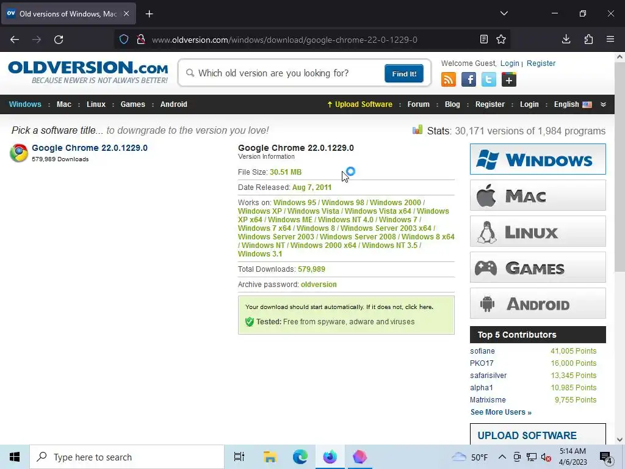
Task: Click the Google Chrome logo icon
Action: [19, 153]
